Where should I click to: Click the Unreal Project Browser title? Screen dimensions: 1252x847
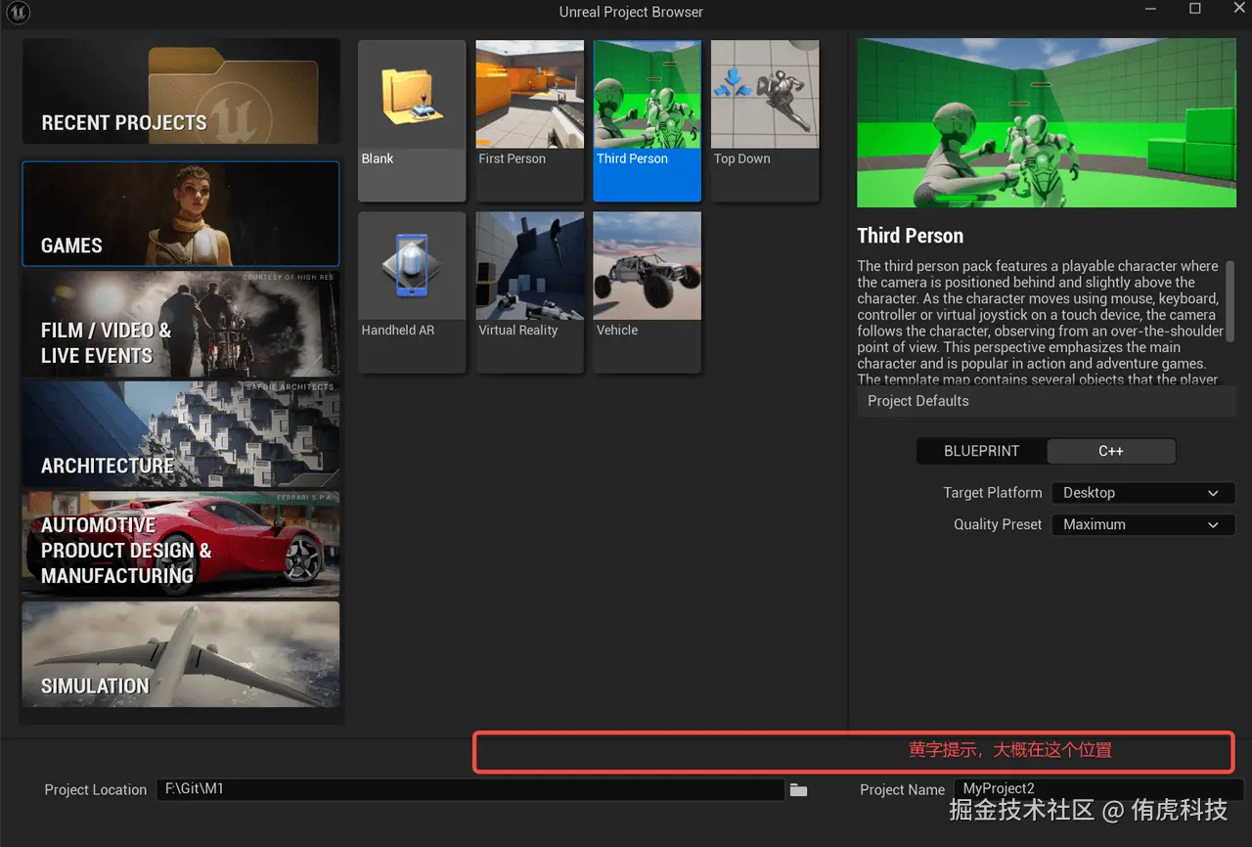coord(631,13)
